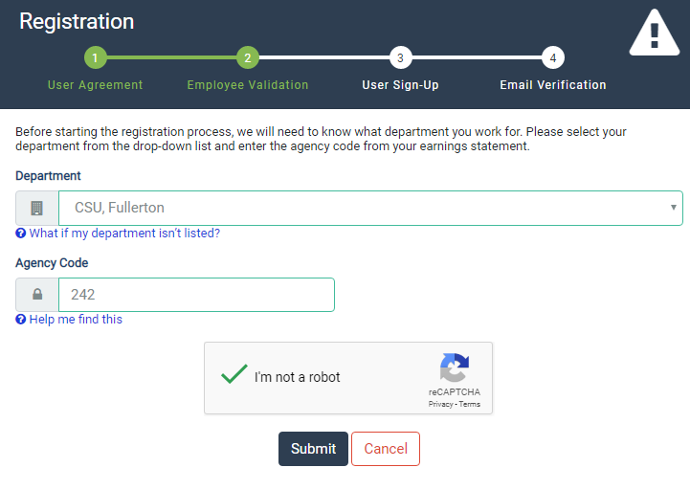Click question icon by Help me find this
Screen dimensions: 690x490
20,320
